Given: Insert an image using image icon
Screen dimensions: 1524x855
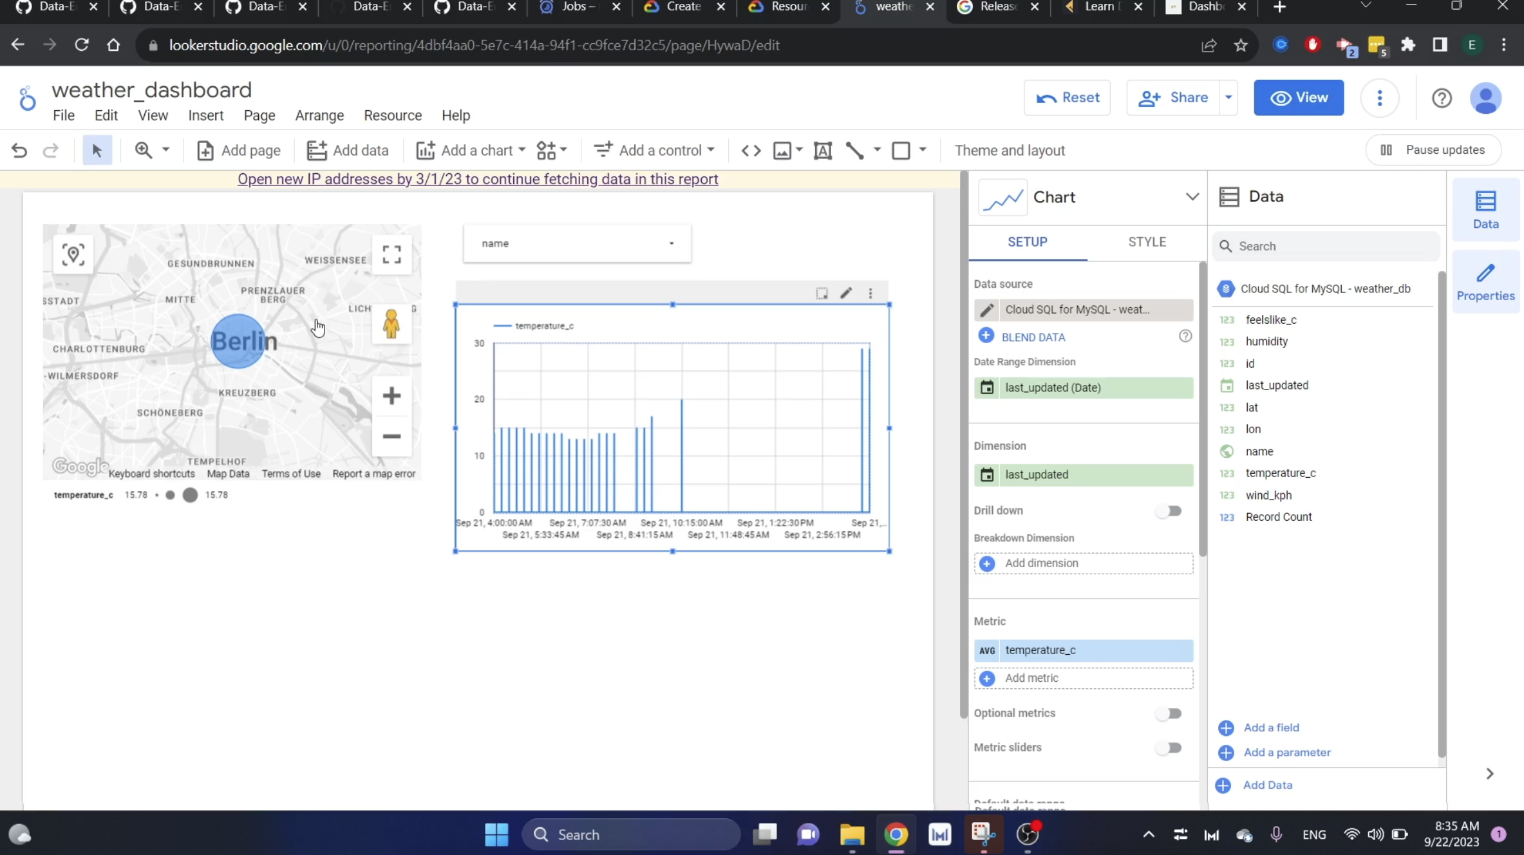Looking at the screenshot, I should (x=782, y=151).
